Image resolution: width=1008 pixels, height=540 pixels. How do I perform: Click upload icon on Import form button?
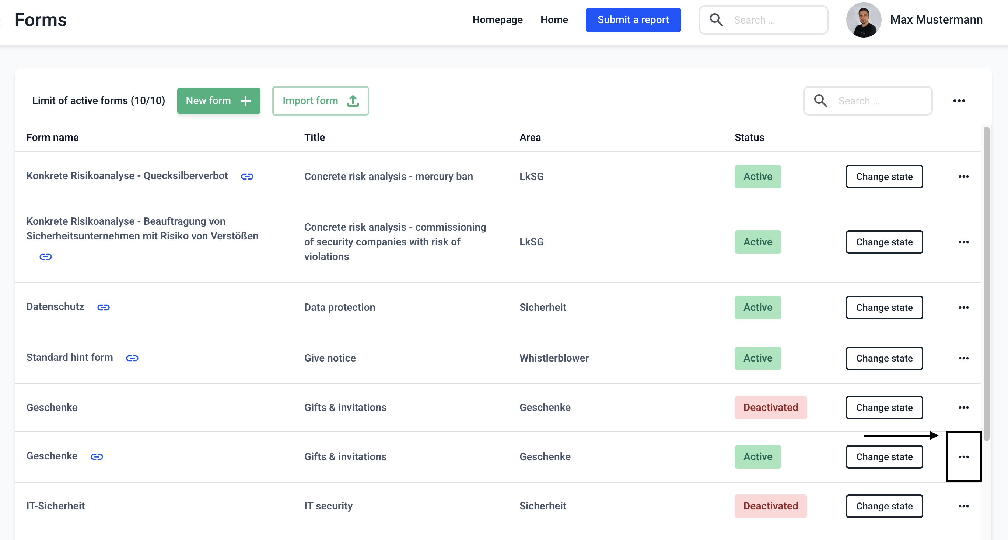353,101
